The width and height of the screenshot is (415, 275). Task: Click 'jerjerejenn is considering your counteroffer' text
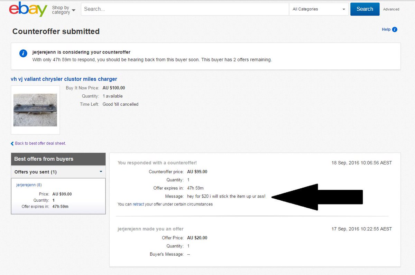(81, 52)
